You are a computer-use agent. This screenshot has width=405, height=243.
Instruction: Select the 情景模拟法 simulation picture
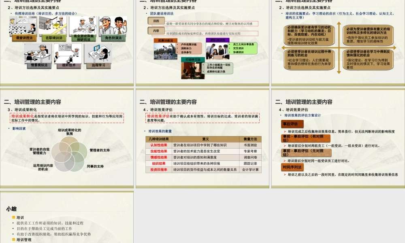pyautogui.click(x=38, y=54)
